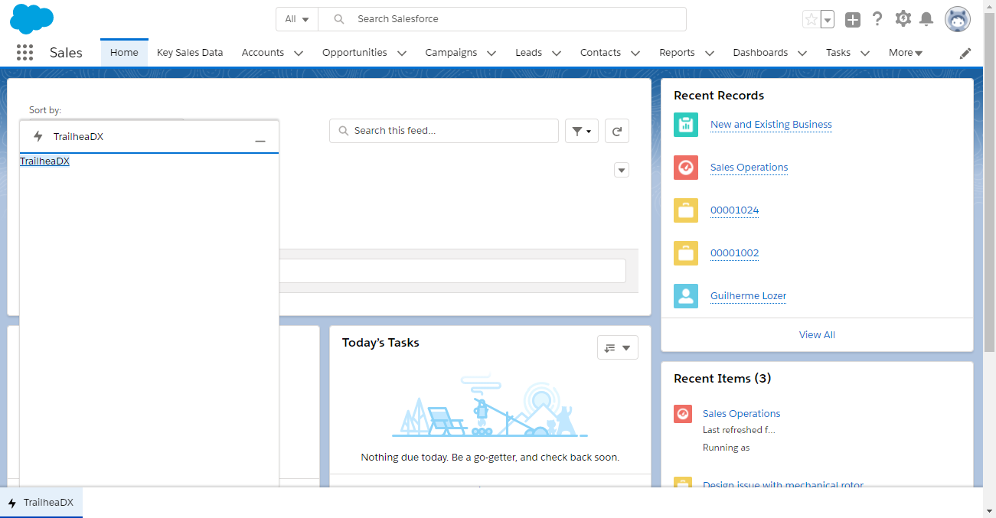The height and width of the screenshot is (518, 996).
Task: Switch to the Key Sales Data tab
Action: [x=190, y=53]
